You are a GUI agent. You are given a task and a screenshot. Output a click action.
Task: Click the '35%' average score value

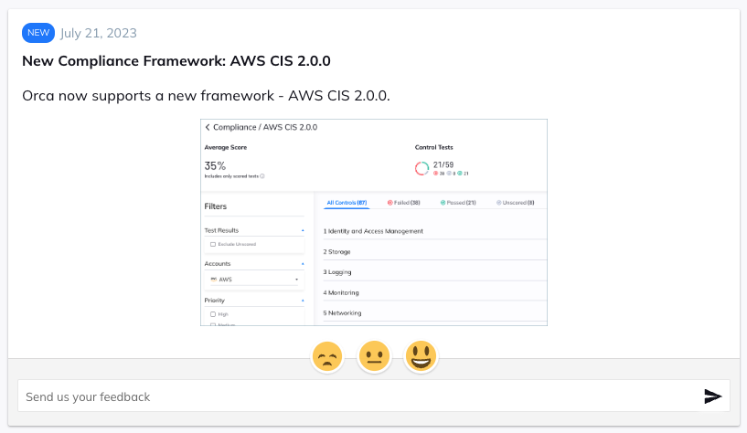click(215, 165)
